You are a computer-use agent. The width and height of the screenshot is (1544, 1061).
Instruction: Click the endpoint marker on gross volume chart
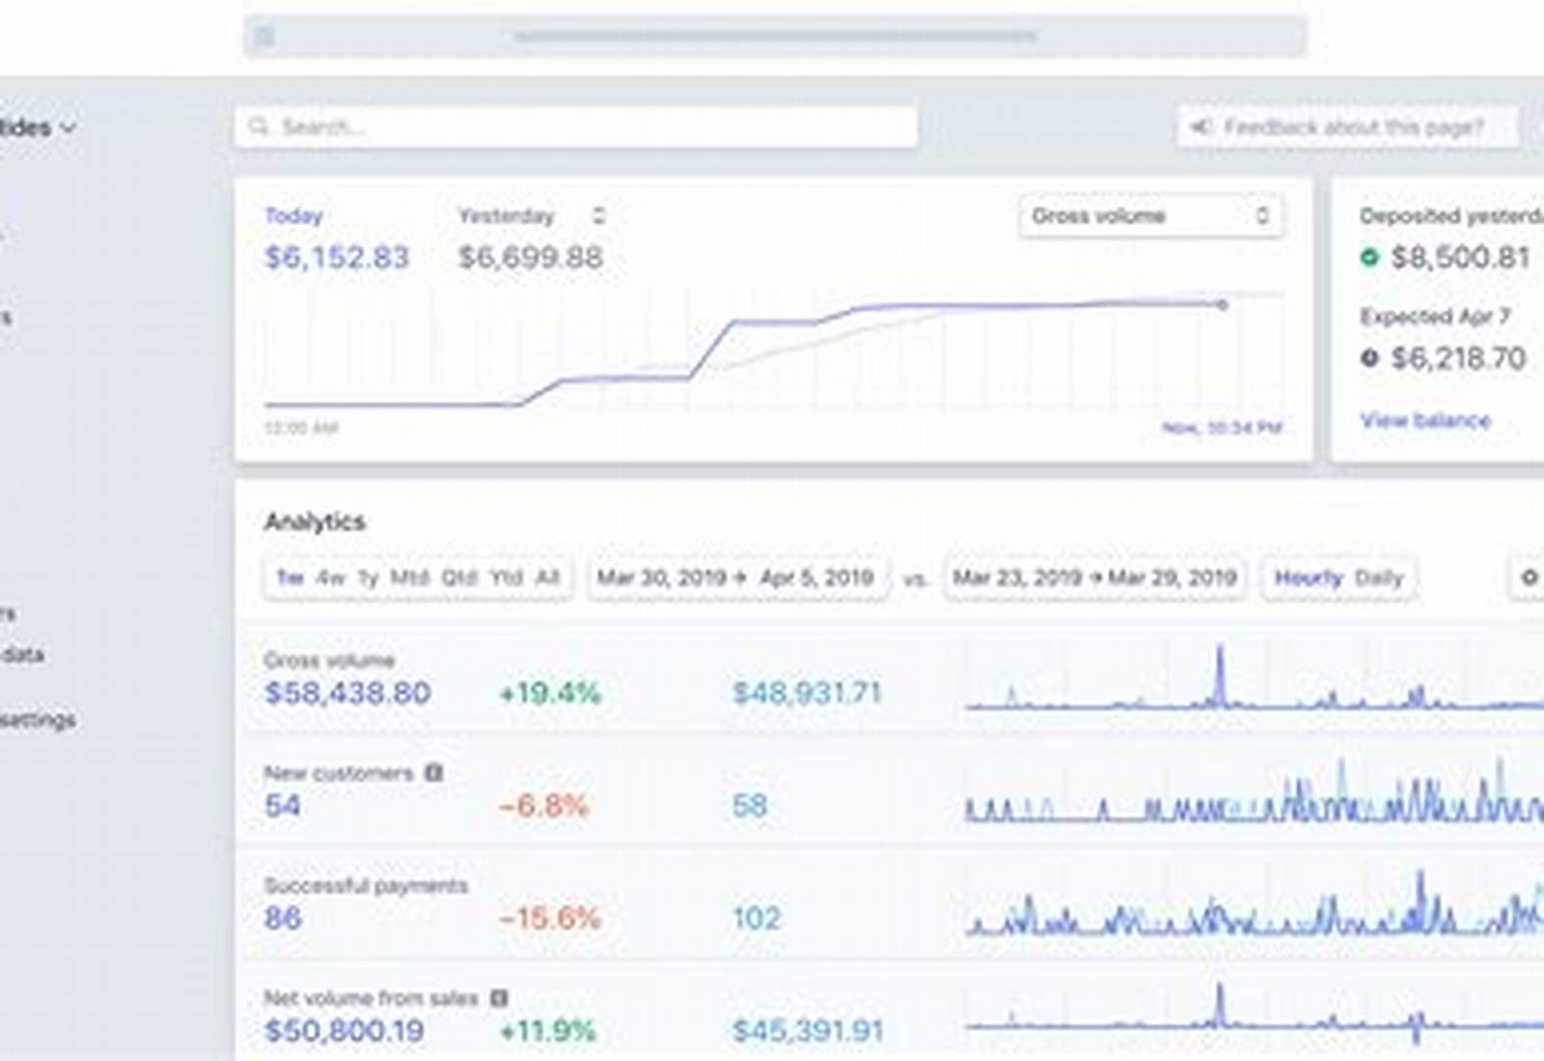[1223, 305]
